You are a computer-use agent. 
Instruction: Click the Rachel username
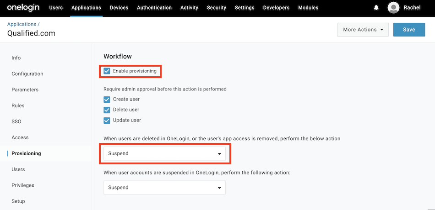pyautogui.click(x=412, y=8)
